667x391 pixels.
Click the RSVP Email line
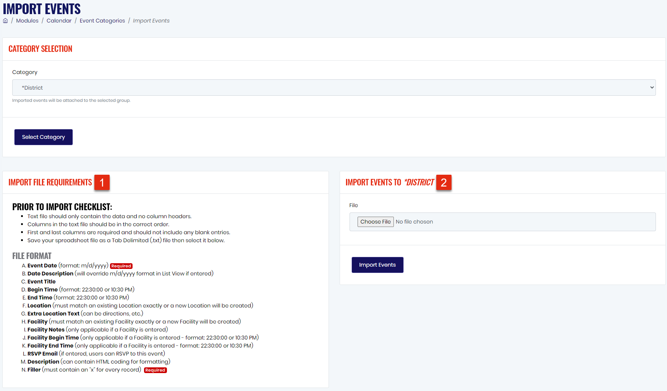pos(96,354)
